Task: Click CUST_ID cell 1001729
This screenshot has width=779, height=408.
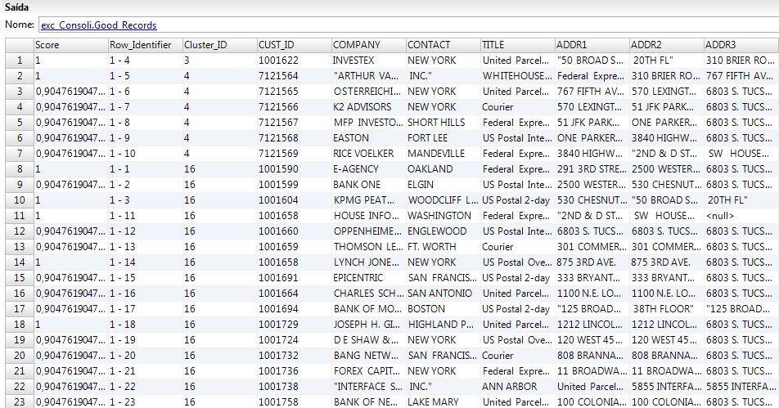Action: tap(295, 324)
